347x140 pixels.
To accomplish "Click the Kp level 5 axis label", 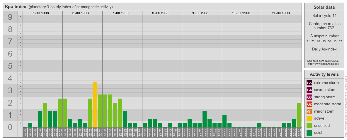I will [x=10, y=66].
